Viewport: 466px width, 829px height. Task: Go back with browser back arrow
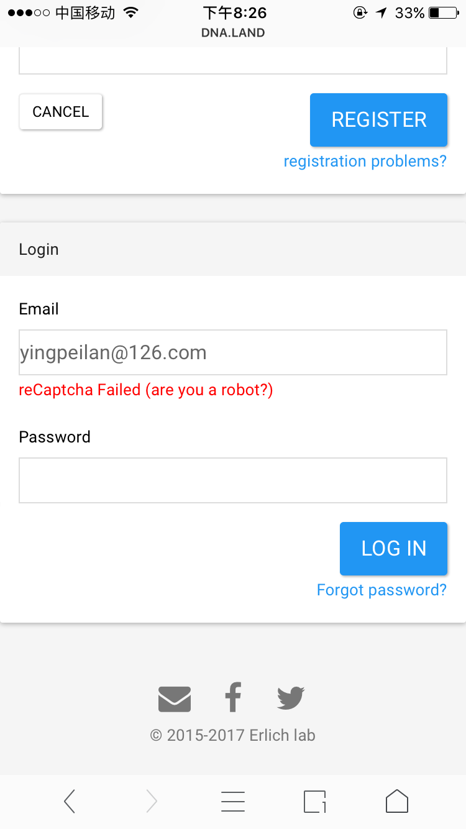tap(70, 801)
